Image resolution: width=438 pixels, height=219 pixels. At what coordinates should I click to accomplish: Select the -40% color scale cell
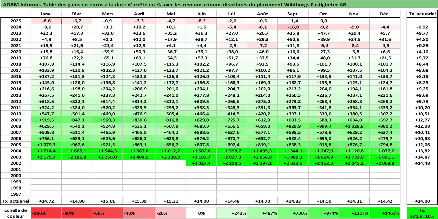click(x=139, y=213)
